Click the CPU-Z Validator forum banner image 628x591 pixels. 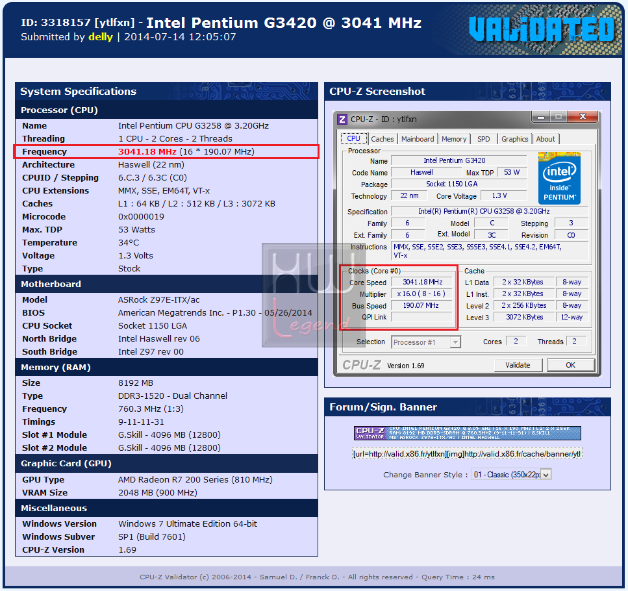[468, 433]
